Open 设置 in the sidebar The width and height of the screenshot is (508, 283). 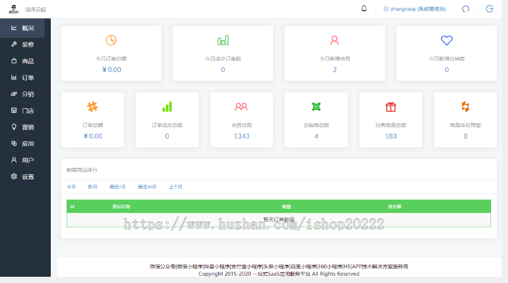coord(23,176)
